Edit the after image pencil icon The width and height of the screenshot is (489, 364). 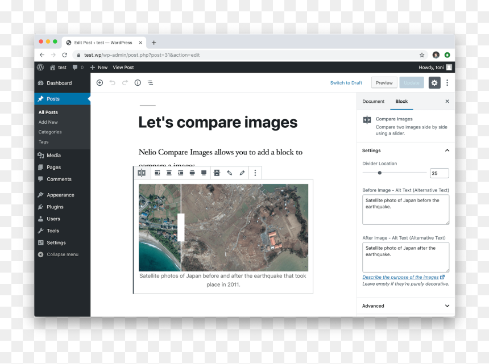[x=242, y=173]
